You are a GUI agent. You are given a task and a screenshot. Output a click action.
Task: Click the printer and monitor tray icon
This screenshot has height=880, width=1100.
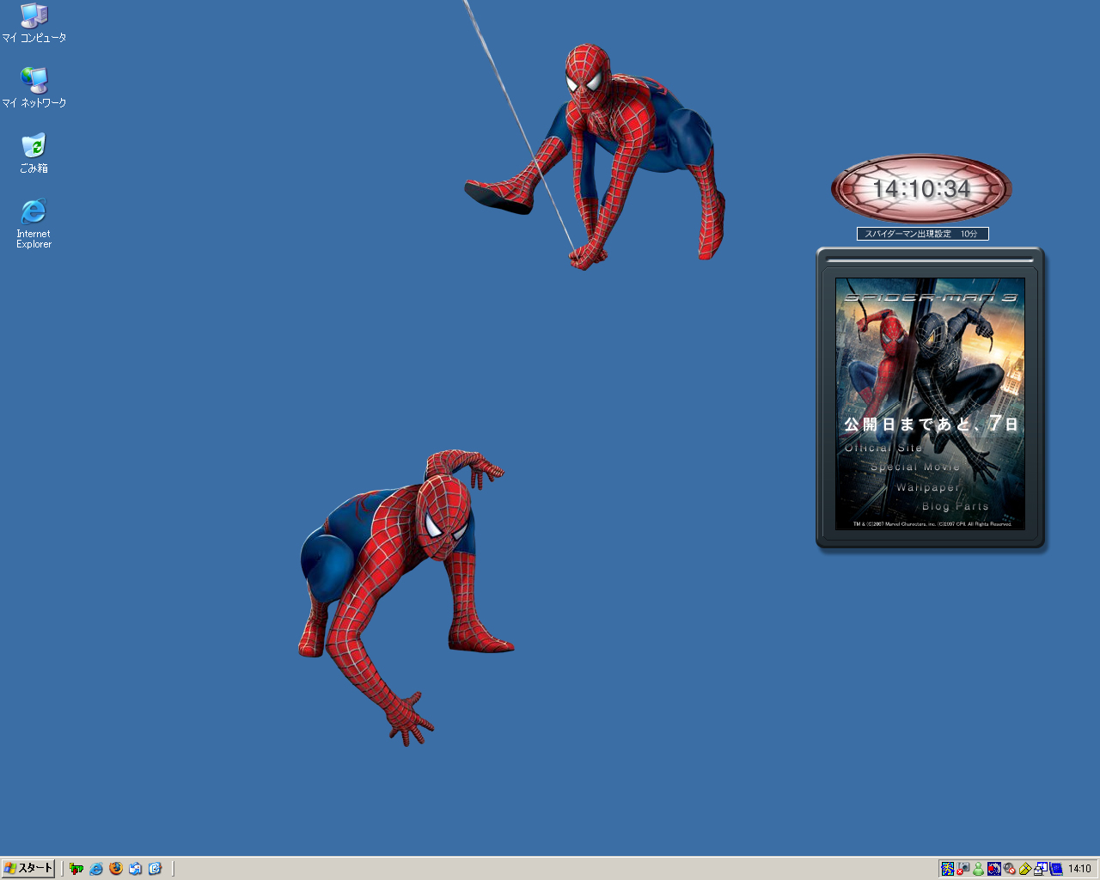click(x=1041, y=869)
